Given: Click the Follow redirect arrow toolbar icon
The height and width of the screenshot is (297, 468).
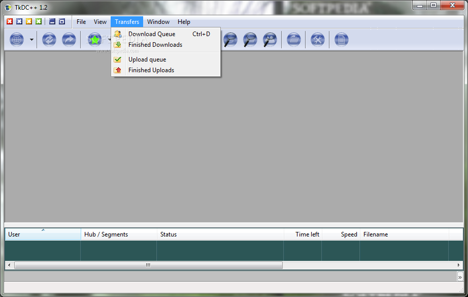Looking at the screenshot, I should [69, 40].
